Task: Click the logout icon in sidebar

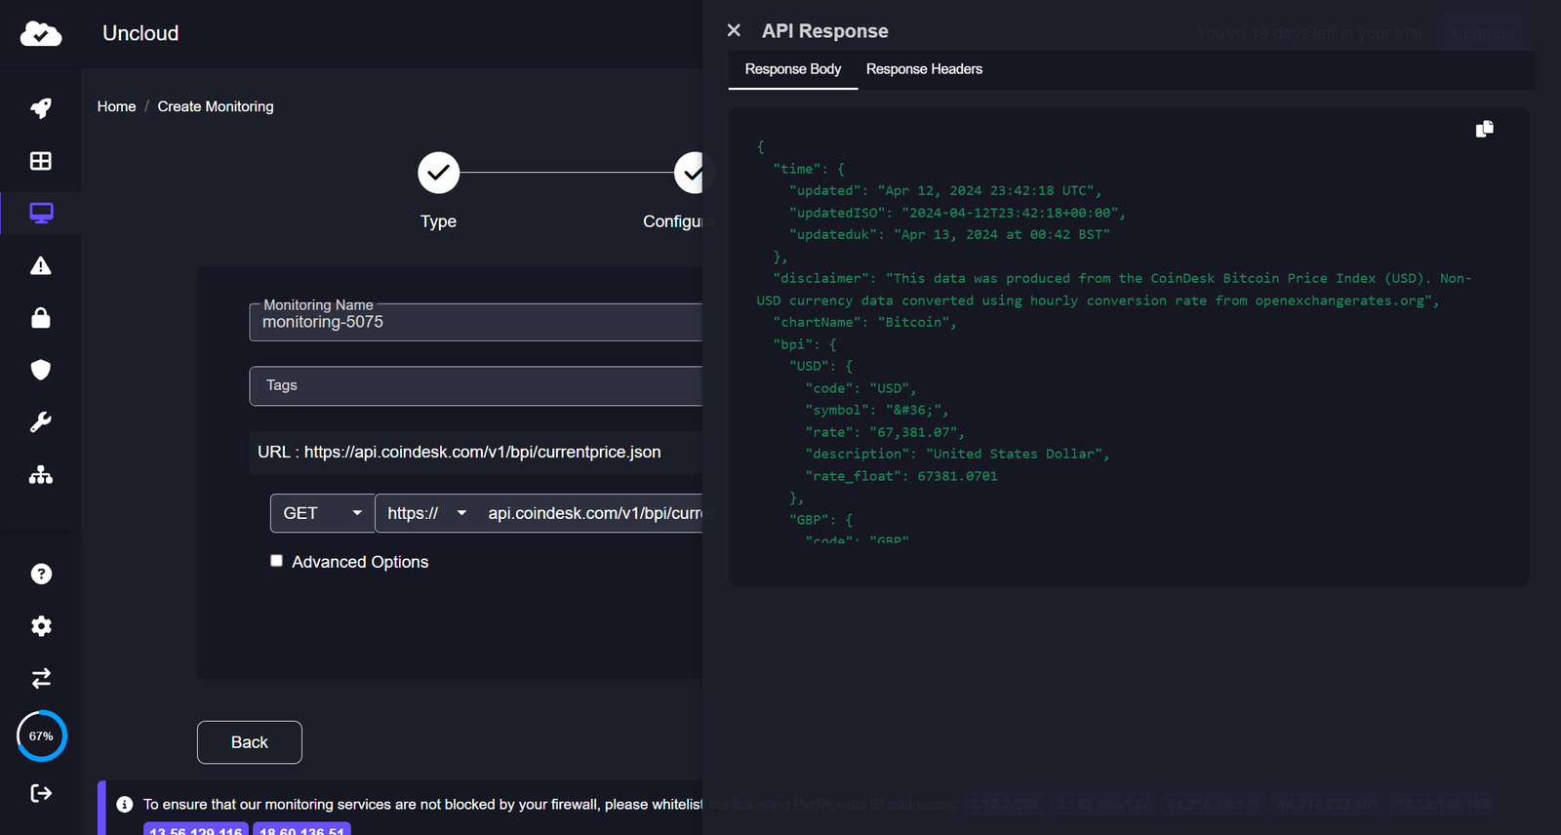Action: coord(41,793)
